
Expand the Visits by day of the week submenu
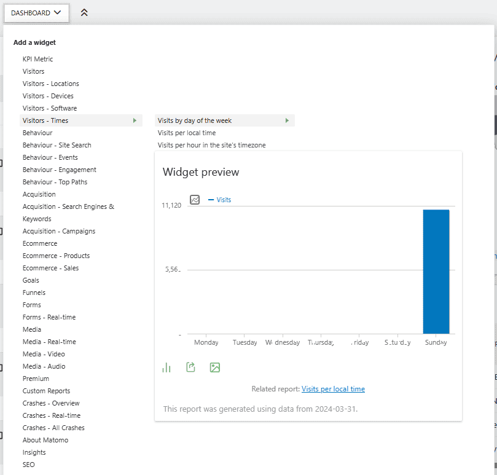click(x=286, y=120)
